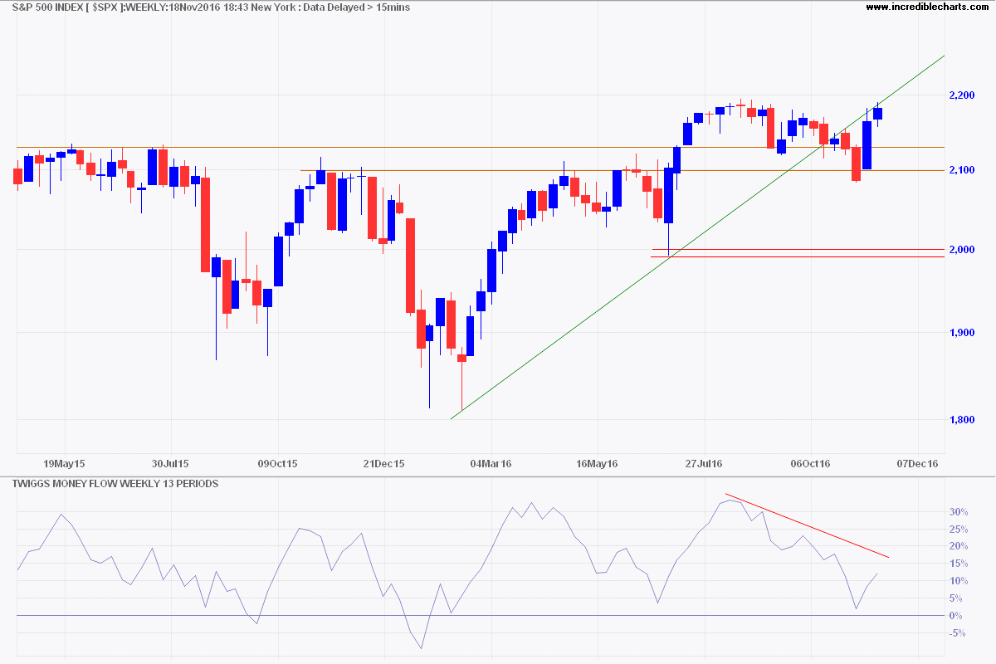Click the 04Mar16 date label
This screenshot has width=996, height=664.
[x=491, y=463]
